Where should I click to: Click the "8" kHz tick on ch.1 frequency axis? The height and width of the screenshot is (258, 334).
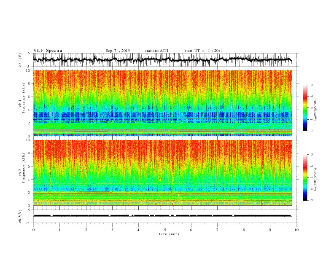pyautogui.click(x=29, y=83)
